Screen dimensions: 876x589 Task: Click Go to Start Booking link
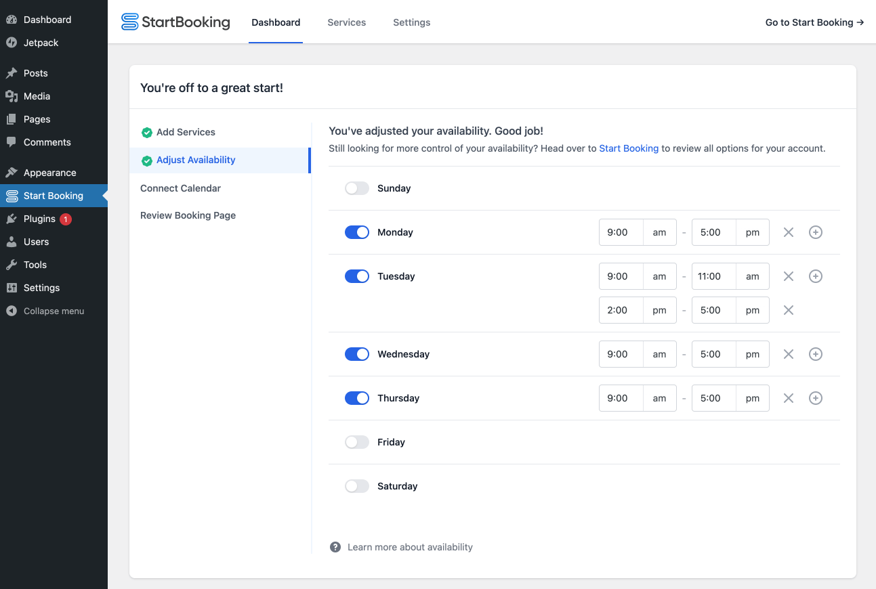point(815,22)
